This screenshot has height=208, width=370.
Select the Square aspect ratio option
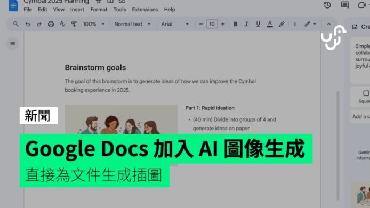[365, 97]
